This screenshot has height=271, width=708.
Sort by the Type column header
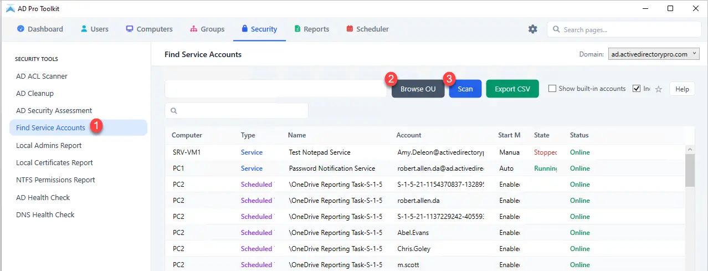(x=248, y=135)
